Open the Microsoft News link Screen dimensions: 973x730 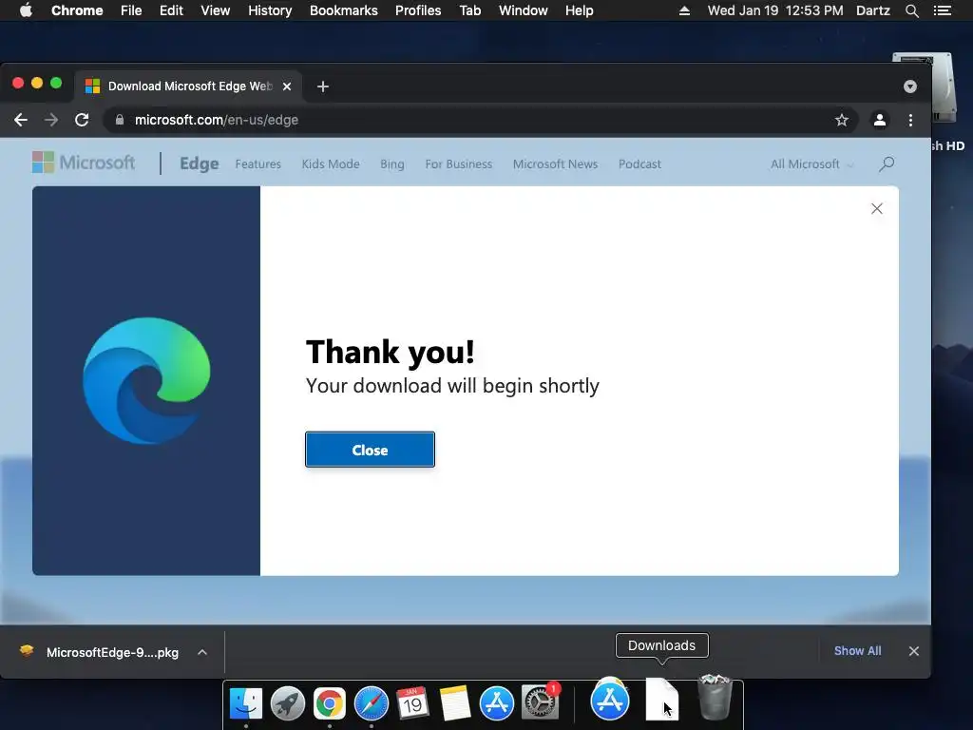[555, 163]
